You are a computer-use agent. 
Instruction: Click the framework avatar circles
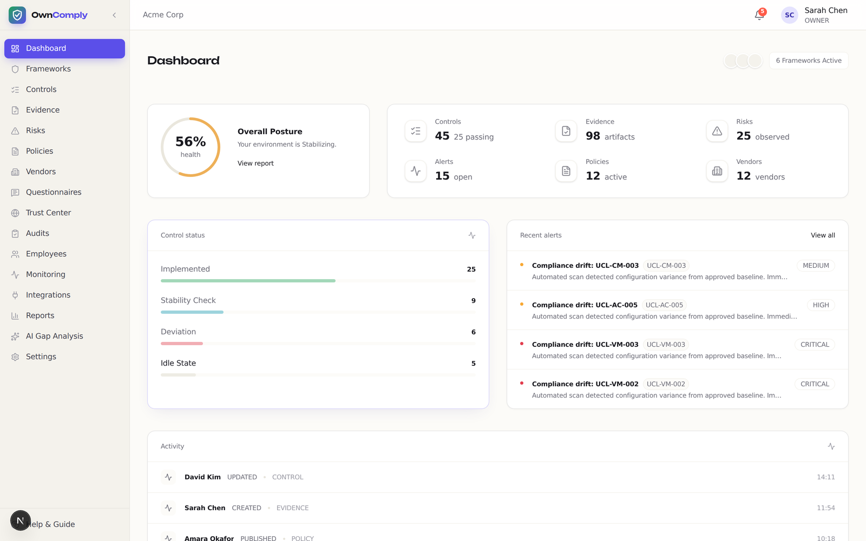point(743,61)
